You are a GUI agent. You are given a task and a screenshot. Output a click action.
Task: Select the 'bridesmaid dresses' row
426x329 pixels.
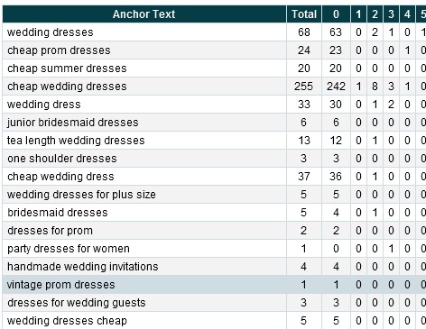point(214,213)
